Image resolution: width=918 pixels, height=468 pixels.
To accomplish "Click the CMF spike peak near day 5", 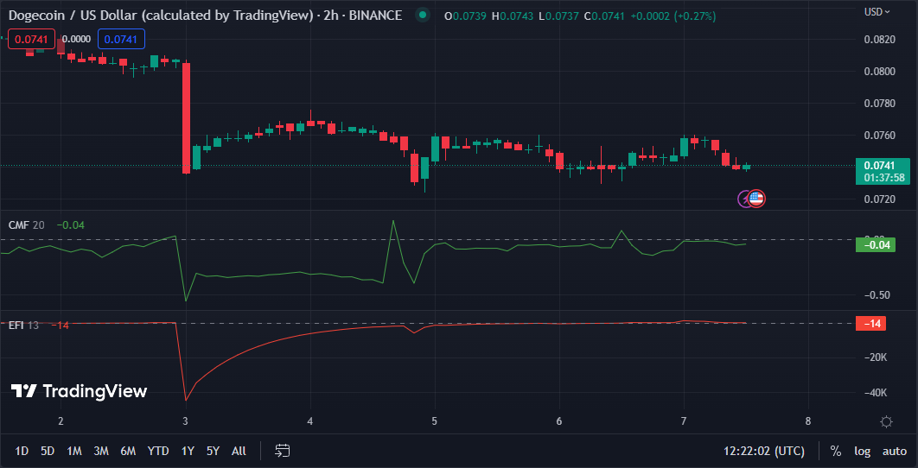I will click(x=392, y=221).
